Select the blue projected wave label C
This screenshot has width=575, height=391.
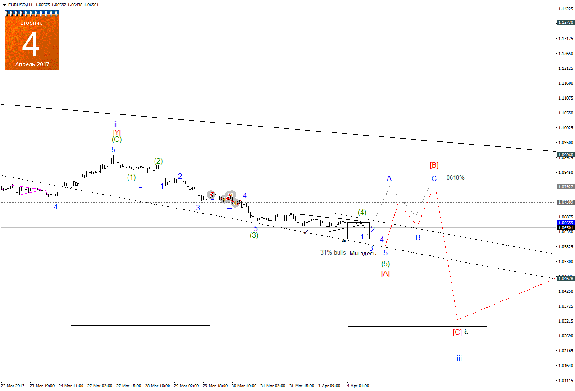click(434, 178)
